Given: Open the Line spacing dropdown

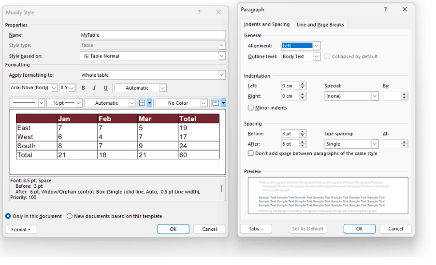Looking at the screenshot, I should tap(375, 144).
